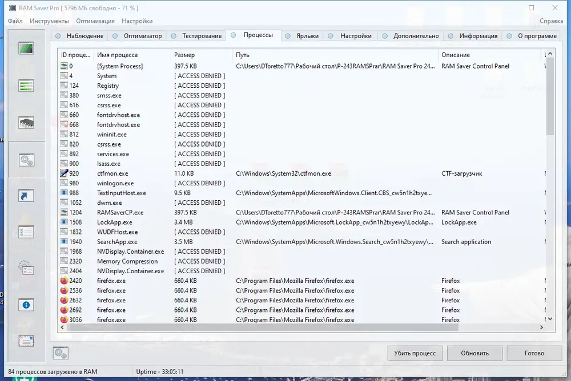Click the horizontal scrollbar right arrow
The height and width of the screenshot is (381, 571).
(543, 328)
